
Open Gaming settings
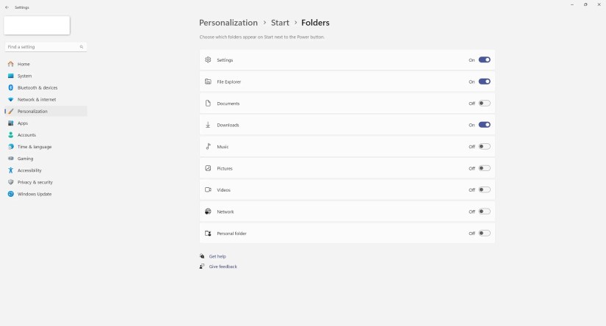click(x=25, y=159)
